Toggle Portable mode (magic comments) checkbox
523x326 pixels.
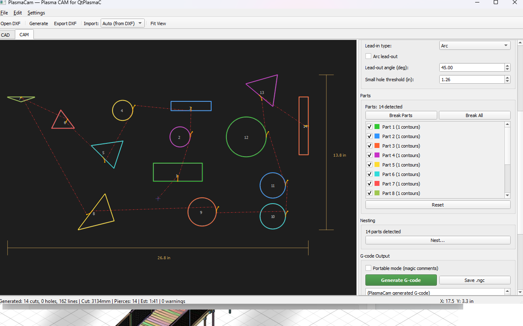368,268
